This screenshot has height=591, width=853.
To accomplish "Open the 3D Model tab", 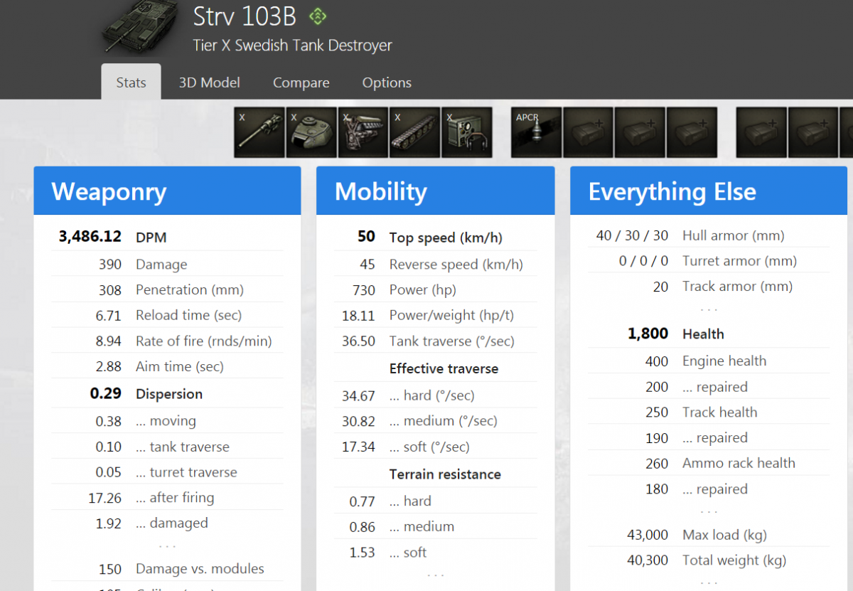I will (x=209, y=82).
